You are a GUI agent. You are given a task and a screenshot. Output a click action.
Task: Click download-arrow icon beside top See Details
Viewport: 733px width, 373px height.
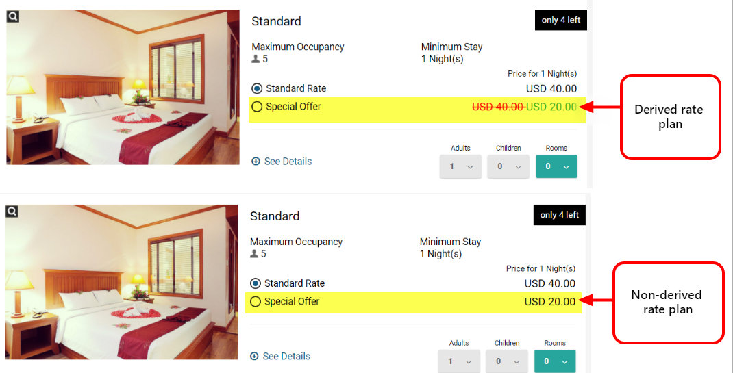256,162
